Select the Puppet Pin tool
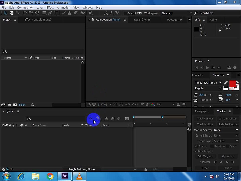 [x=90, y=13]
